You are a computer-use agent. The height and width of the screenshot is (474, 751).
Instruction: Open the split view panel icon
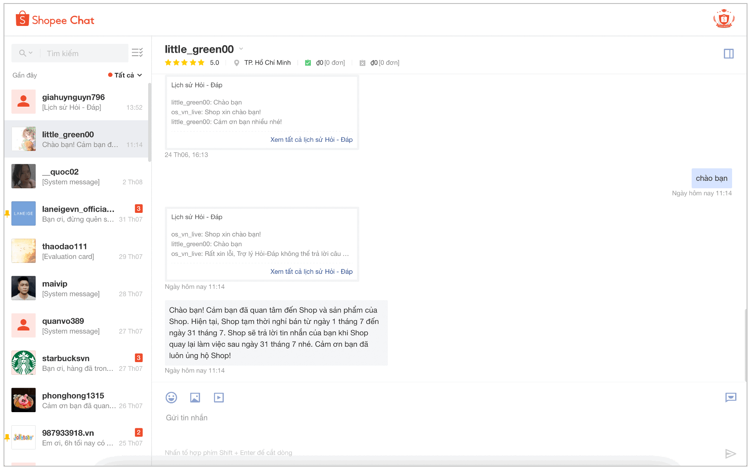click(x=729, y=54)
